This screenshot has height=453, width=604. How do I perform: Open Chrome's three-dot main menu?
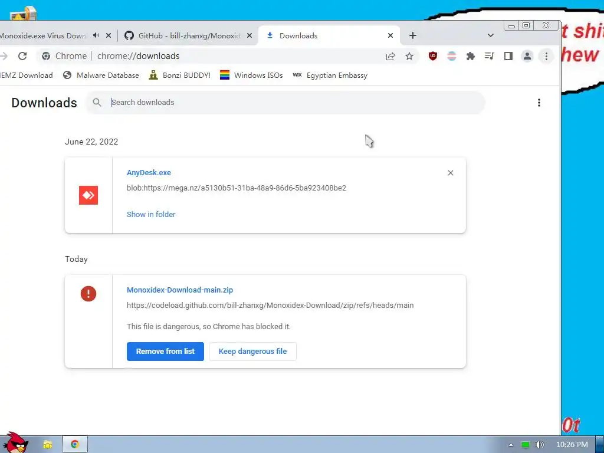point(546,56)
